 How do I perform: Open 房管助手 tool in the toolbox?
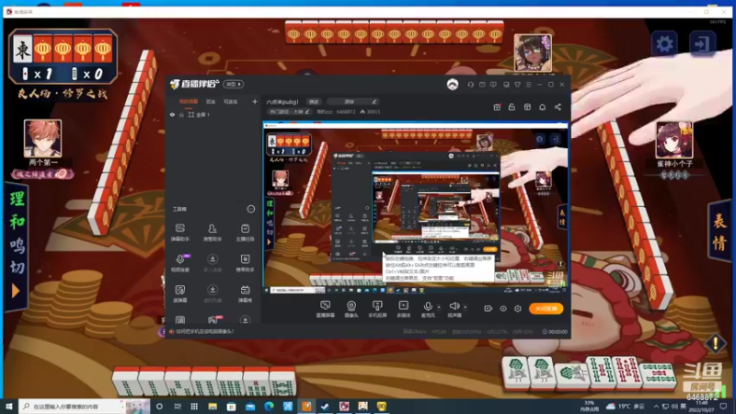(x=213, y=233)
